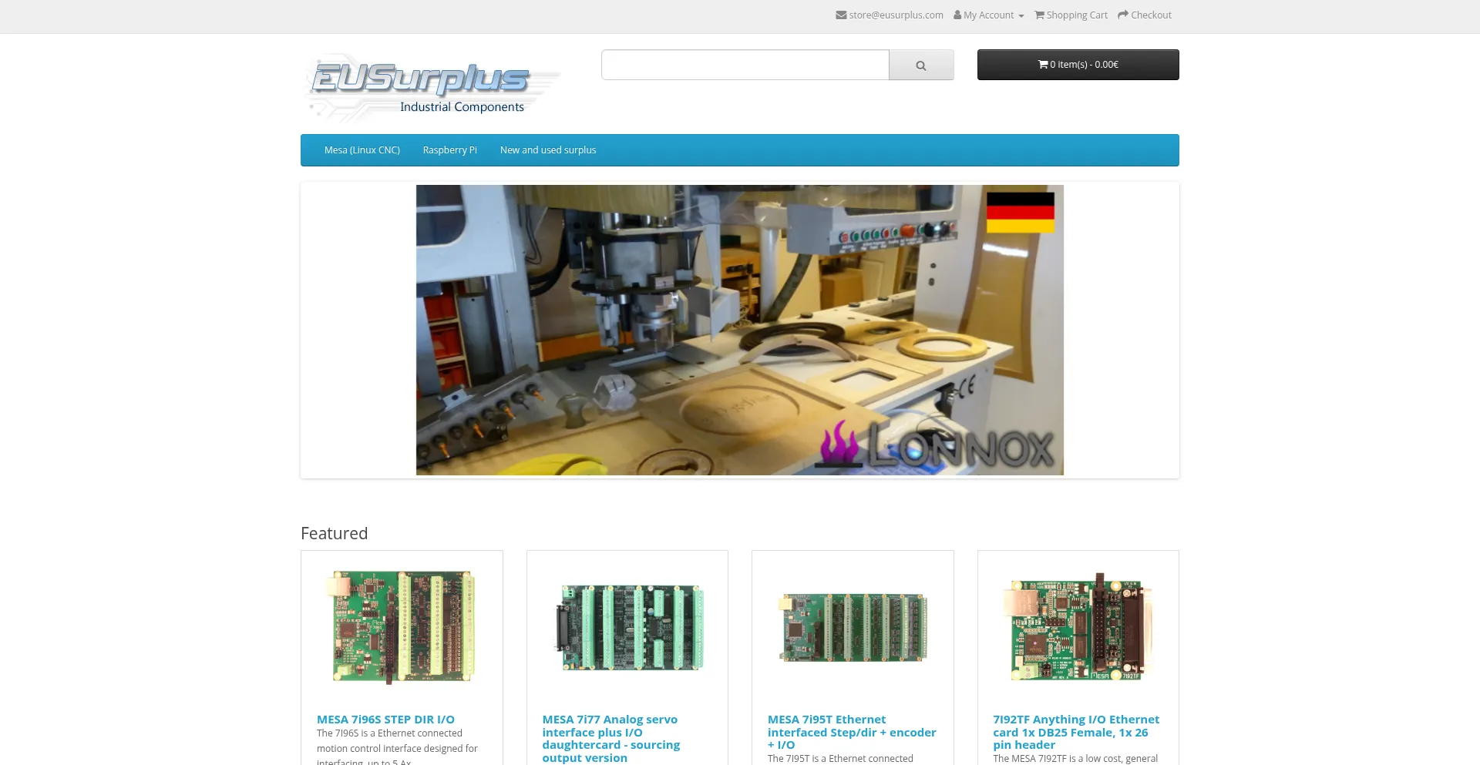Go to Checkout via the top link
1480x765 pixels.
click(x=1149, y=15)
